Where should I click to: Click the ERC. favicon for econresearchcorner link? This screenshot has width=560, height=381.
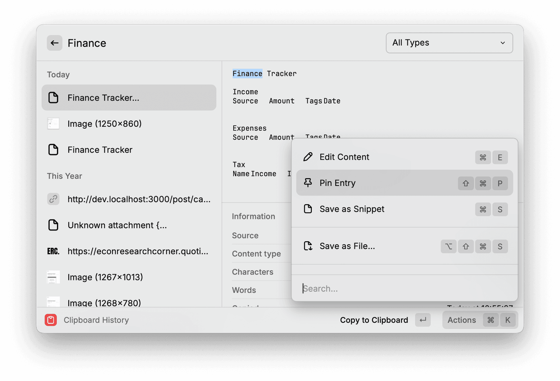(x=53, y=252)
